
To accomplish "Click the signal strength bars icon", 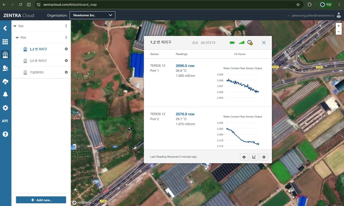I will click(x=242, y=42).
